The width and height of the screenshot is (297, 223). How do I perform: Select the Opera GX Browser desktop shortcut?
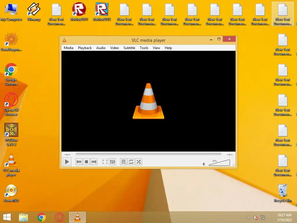coord(11,105)
